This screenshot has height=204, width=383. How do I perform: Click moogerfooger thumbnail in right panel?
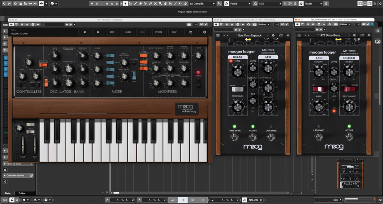[x=350, y=174]
